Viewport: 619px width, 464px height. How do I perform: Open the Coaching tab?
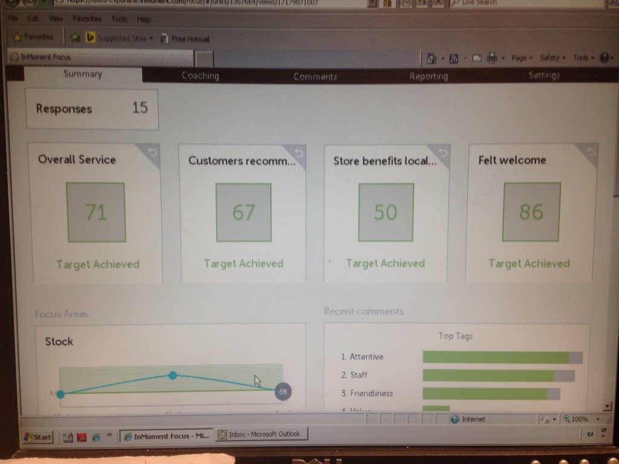tap(200, 76)
